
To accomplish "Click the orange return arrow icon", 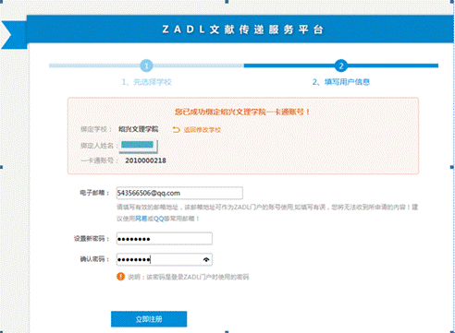I will [x=176, y=130].
